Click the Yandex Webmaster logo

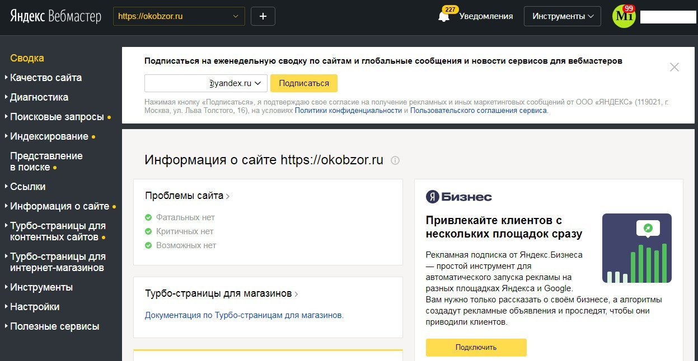pos(55,16)
